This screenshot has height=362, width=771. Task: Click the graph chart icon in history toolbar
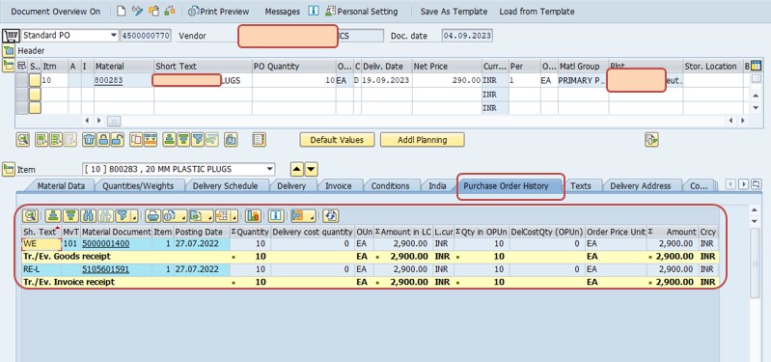tap(253, 215)
